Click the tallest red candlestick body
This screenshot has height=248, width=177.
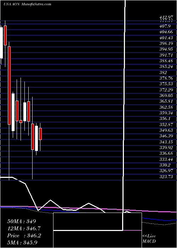(x=9, y=85)
